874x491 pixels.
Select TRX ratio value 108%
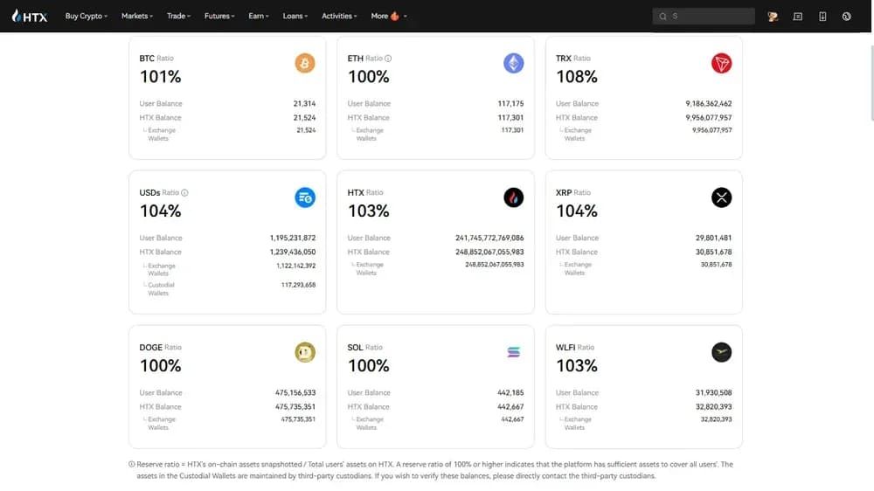click(576, 77)
